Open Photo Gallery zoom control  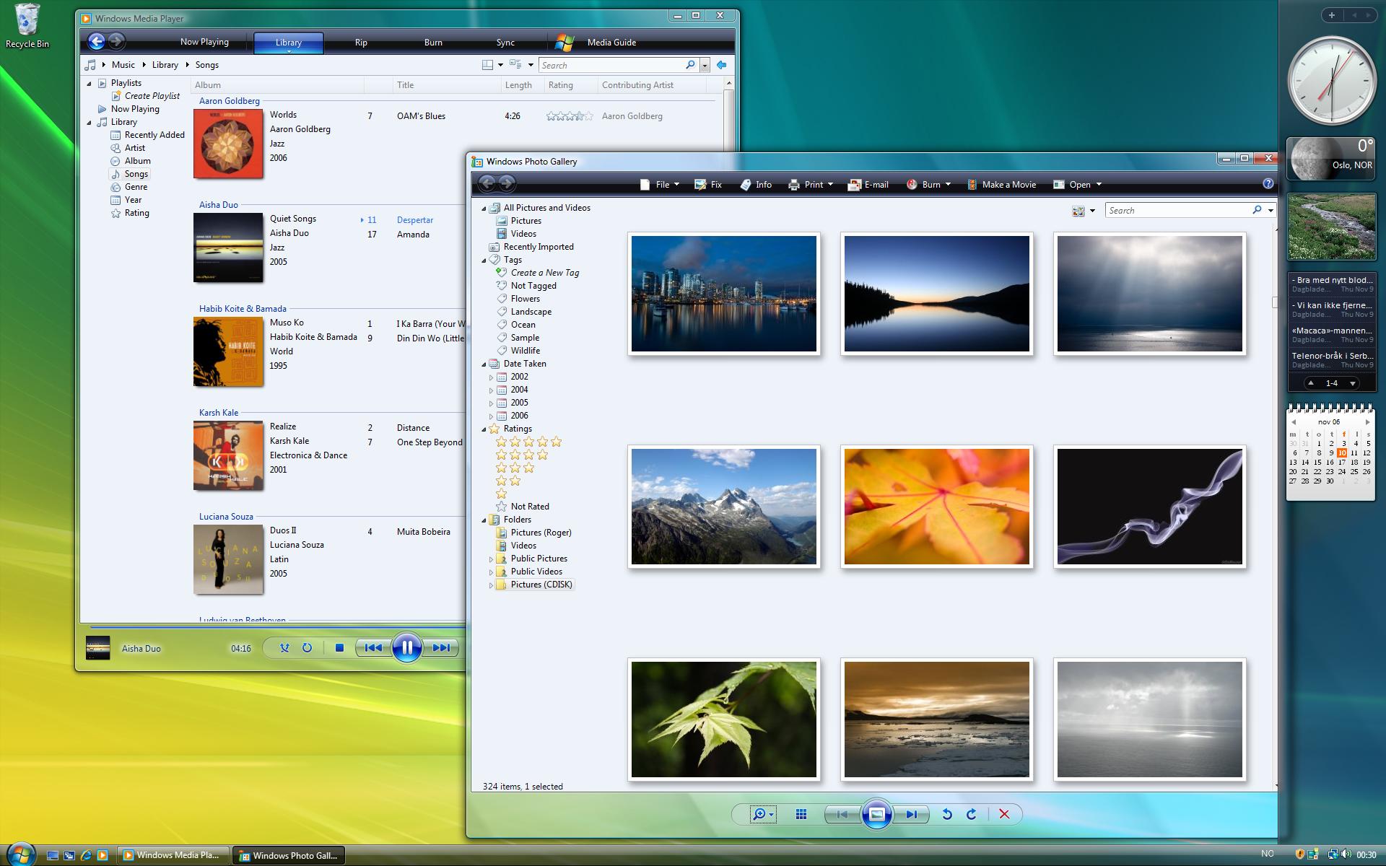click(762, 815)
